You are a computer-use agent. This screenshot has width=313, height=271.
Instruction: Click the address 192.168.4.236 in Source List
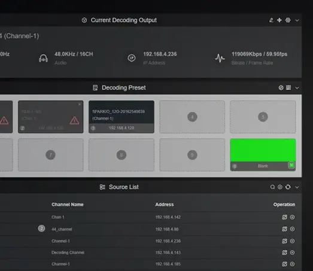168,241
